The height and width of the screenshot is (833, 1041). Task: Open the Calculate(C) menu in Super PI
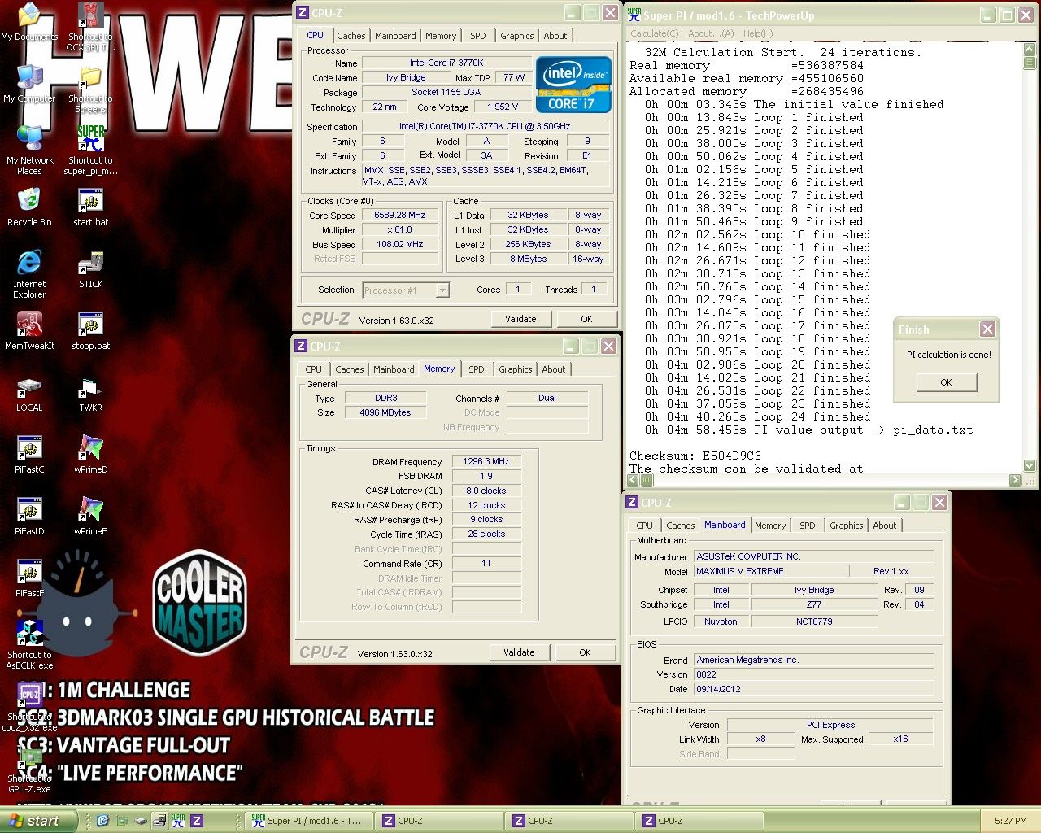point(655,33)
